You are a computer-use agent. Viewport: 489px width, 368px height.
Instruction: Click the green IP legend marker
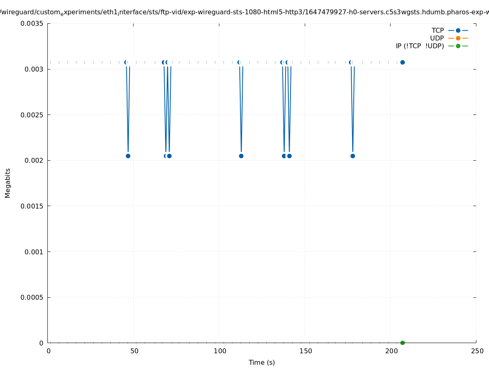458,46
